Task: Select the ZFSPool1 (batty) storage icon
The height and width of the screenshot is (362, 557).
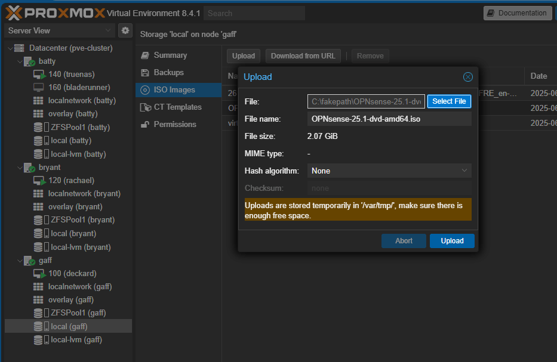Action: tap(39, 127)
